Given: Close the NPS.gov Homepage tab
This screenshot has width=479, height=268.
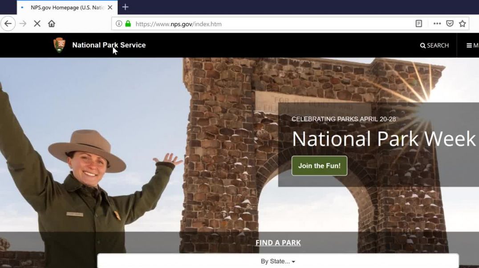Looking at the screenshot, I should (110, 7).
